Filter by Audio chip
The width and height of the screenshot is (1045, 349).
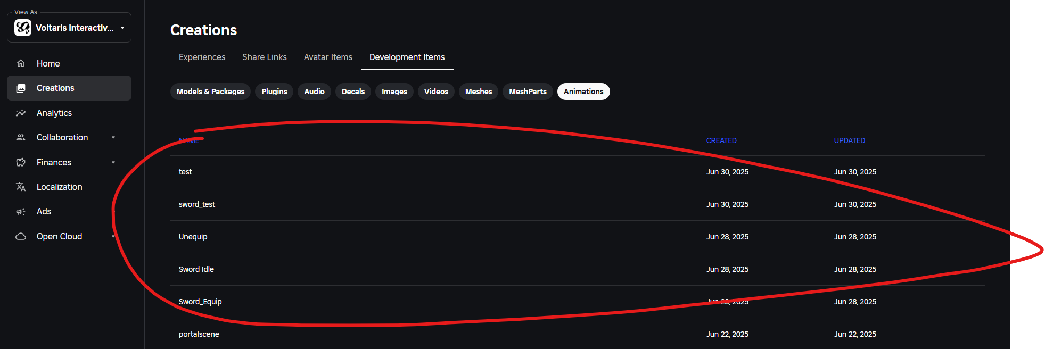click(314, 92)
